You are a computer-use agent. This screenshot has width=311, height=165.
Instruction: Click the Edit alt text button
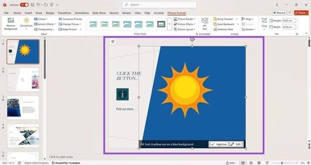tap(236, 144)
